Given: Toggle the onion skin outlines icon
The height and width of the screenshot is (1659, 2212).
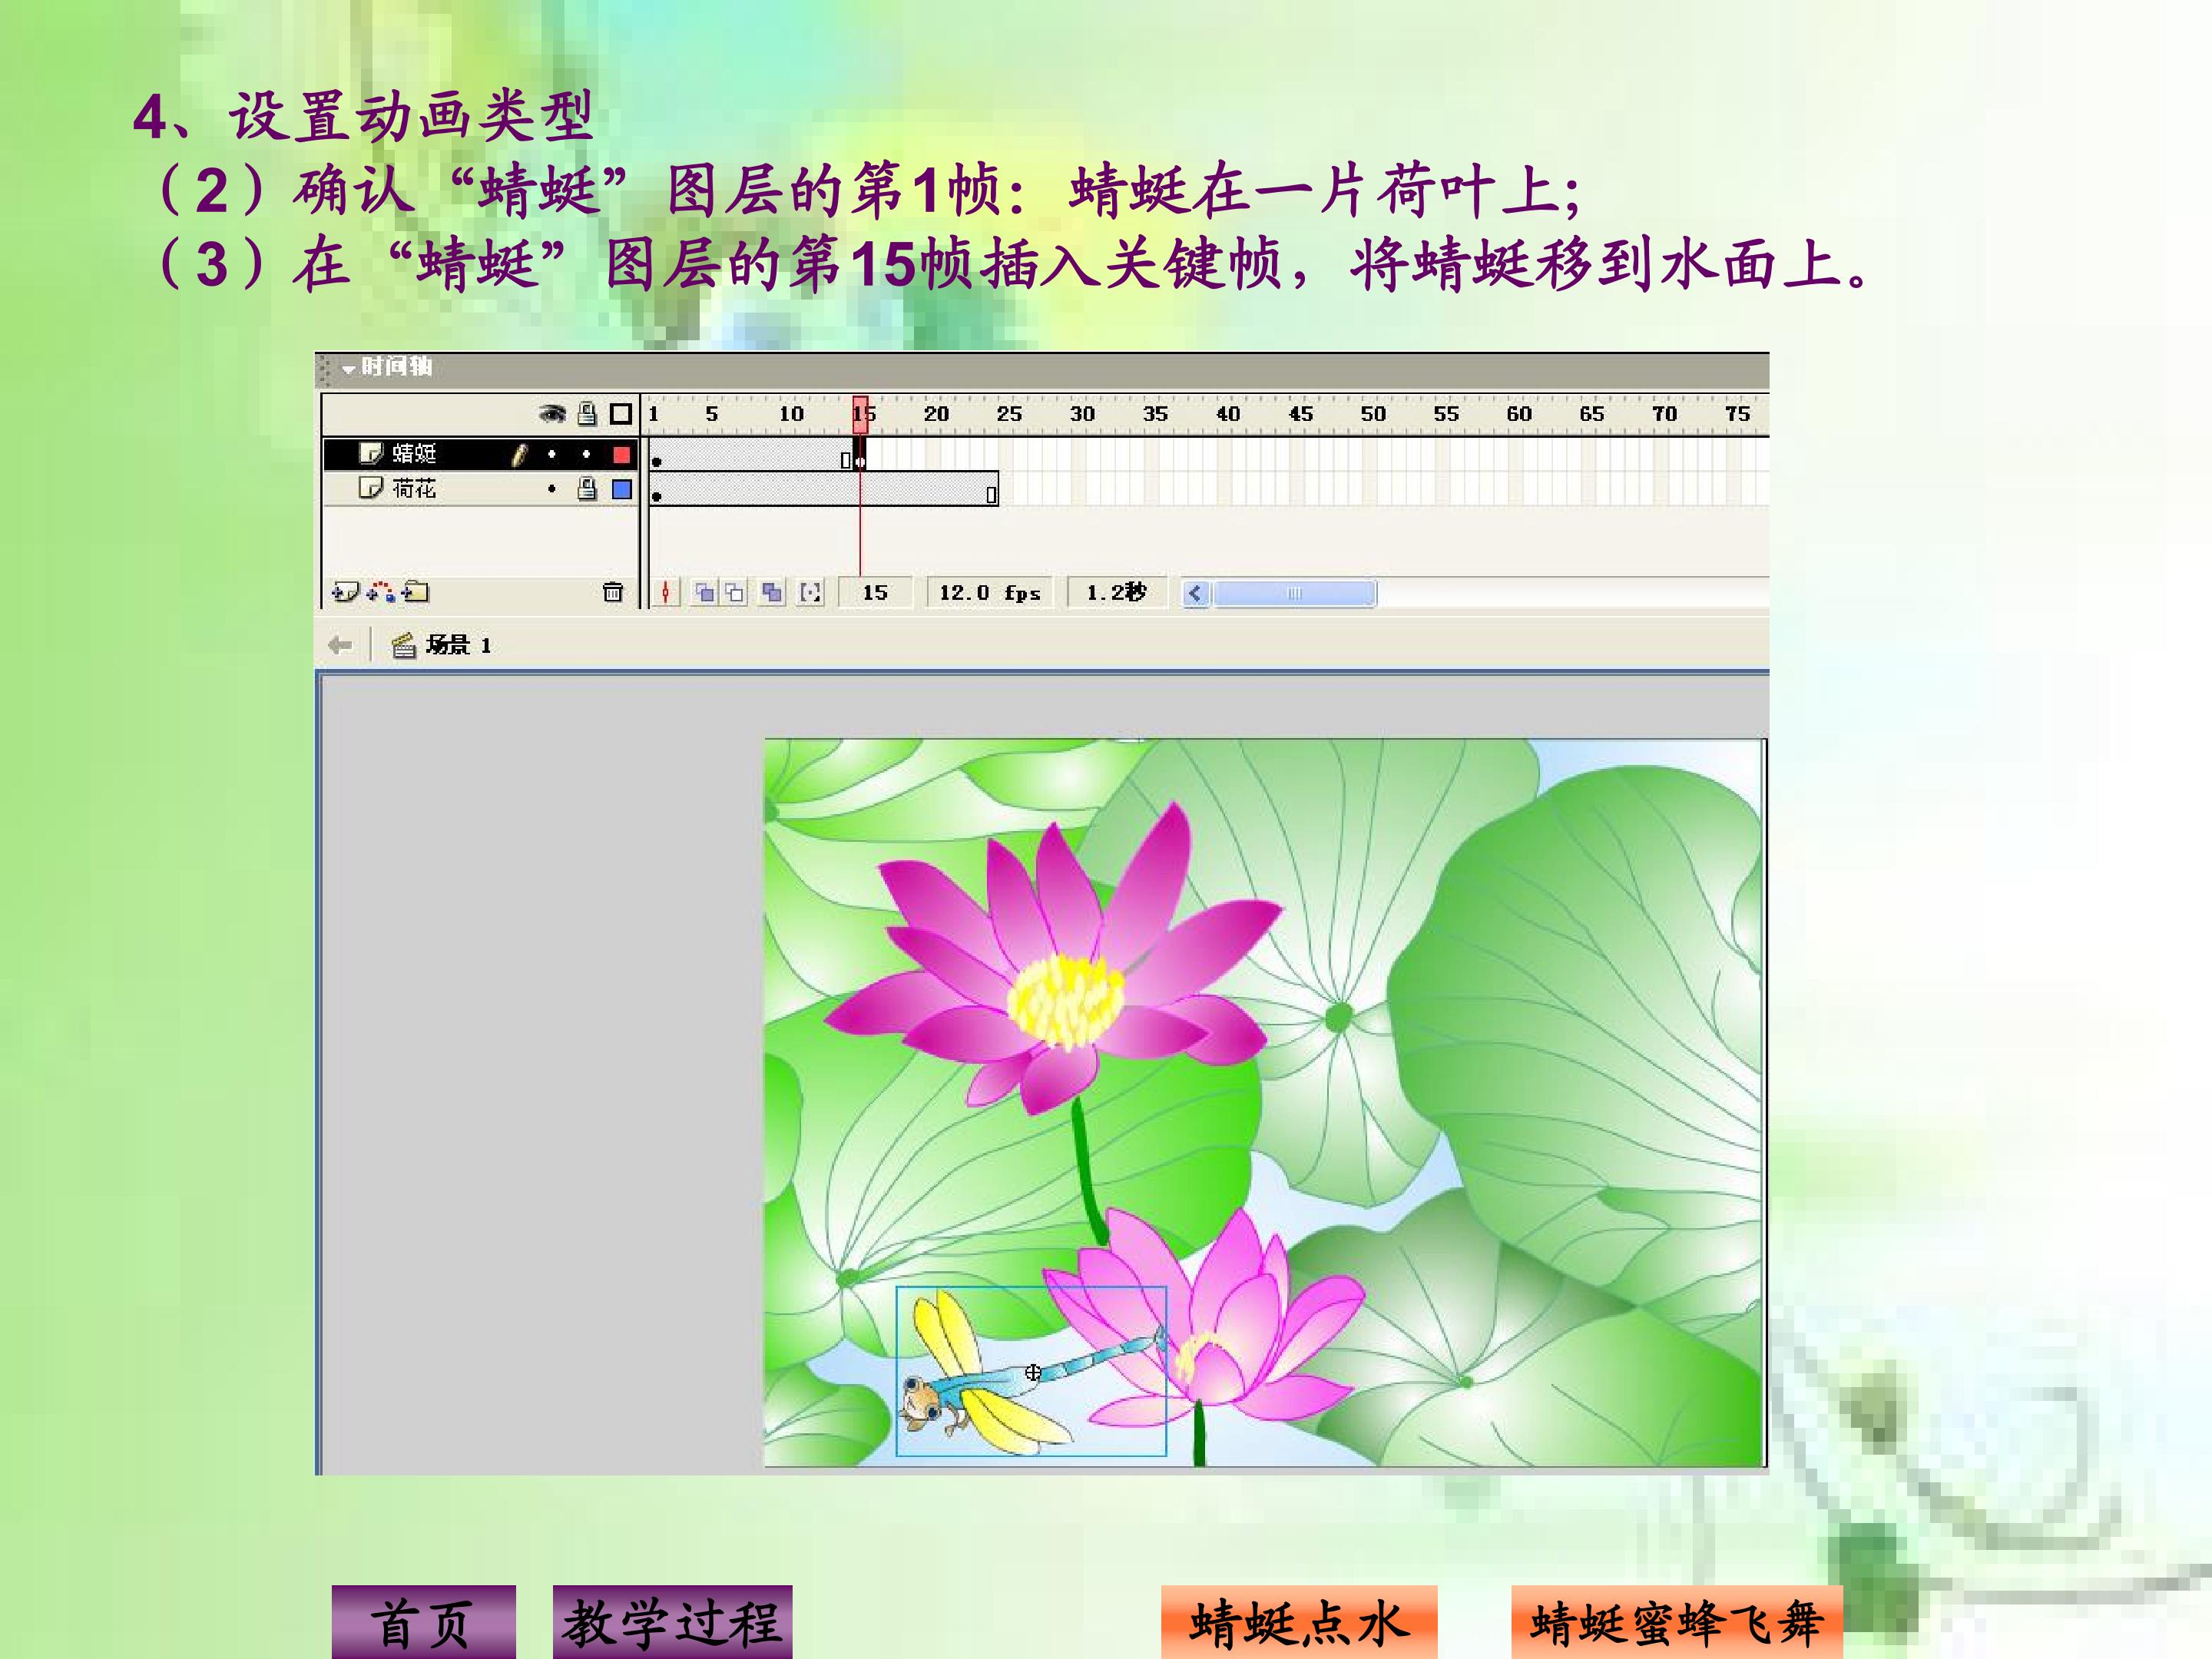Looking at the screenshot, I should pyautogui.click(x=735, y=593).
